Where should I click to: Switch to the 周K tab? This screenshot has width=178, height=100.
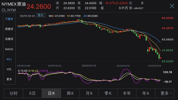coord(70,93)
